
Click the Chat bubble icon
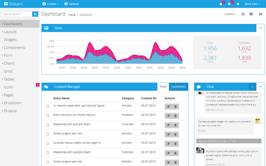pyautogui.click(x=199, y=87)
